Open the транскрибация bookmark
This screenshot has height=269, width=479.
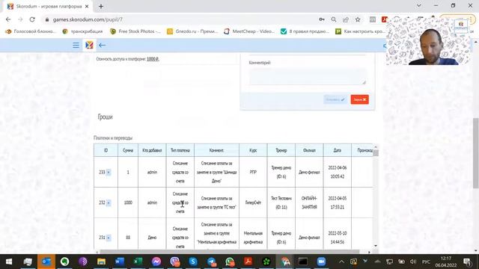83,31
